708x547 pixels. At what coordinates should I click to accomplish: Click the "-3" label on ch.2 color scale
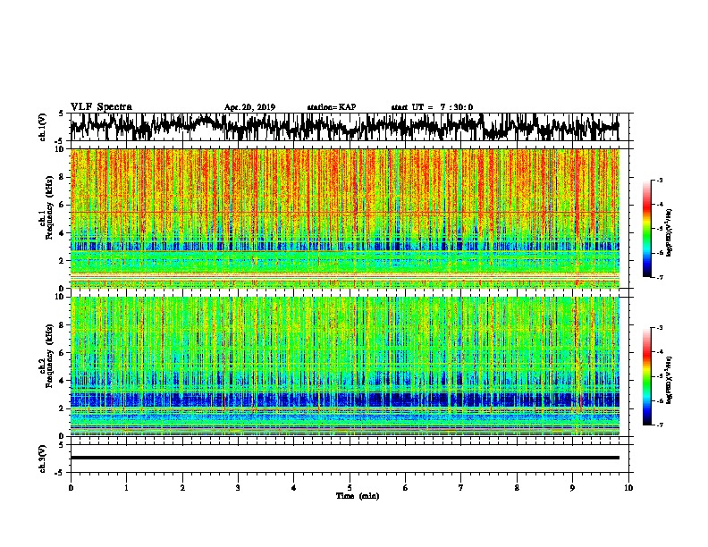659,328
